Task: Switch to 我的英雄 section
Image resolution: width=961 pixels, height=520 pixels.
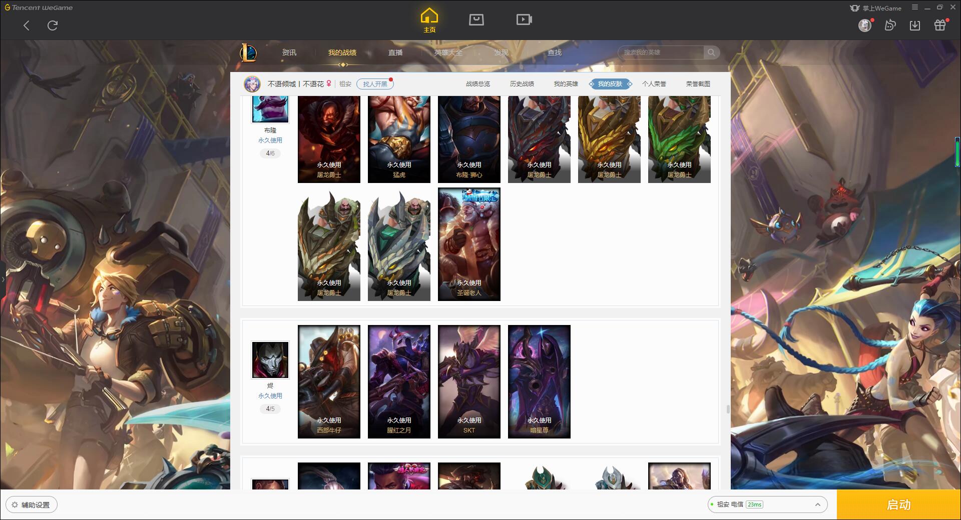Action: tap(566, 84)
